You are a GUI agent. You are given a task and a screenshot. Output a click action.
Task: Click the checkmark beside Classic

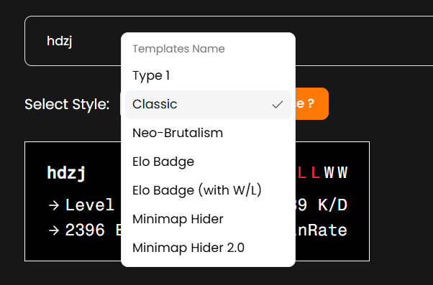277,105
